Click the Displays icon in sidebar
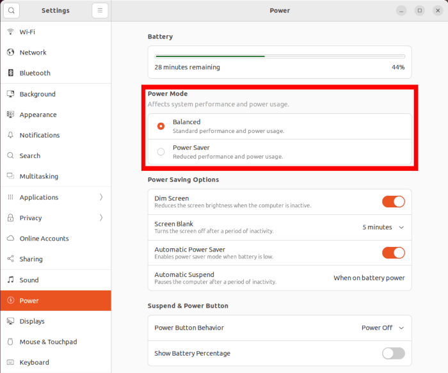Screen dimensions: 448x373 pos(11,321)
